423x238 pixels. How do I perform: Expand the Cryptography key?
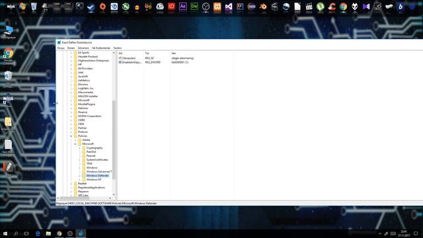(79, 148)
